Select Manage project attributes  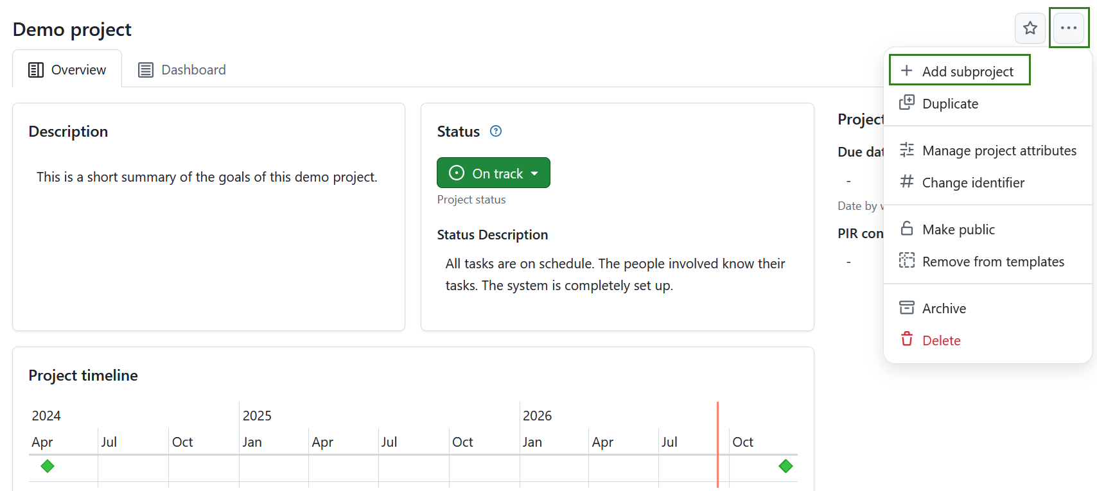(988, 150)
